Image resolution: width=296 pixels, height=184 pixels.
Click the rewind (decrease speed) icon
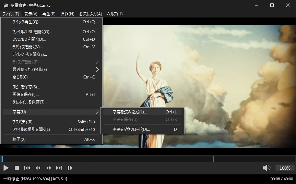(38, 168)
